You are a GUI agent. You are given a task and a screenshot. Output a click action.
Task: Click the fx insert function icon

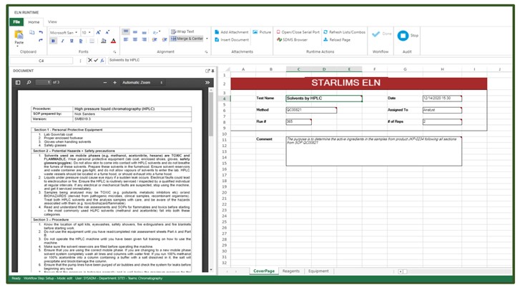click(x=102, y=60)
